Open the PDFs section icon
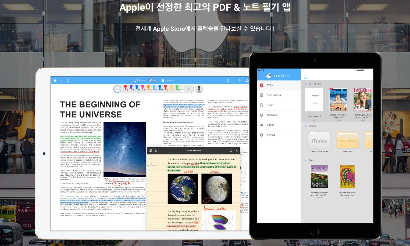The height and width of the screenshot is (246, 410). pyautogui.click(x=261, y=85)
